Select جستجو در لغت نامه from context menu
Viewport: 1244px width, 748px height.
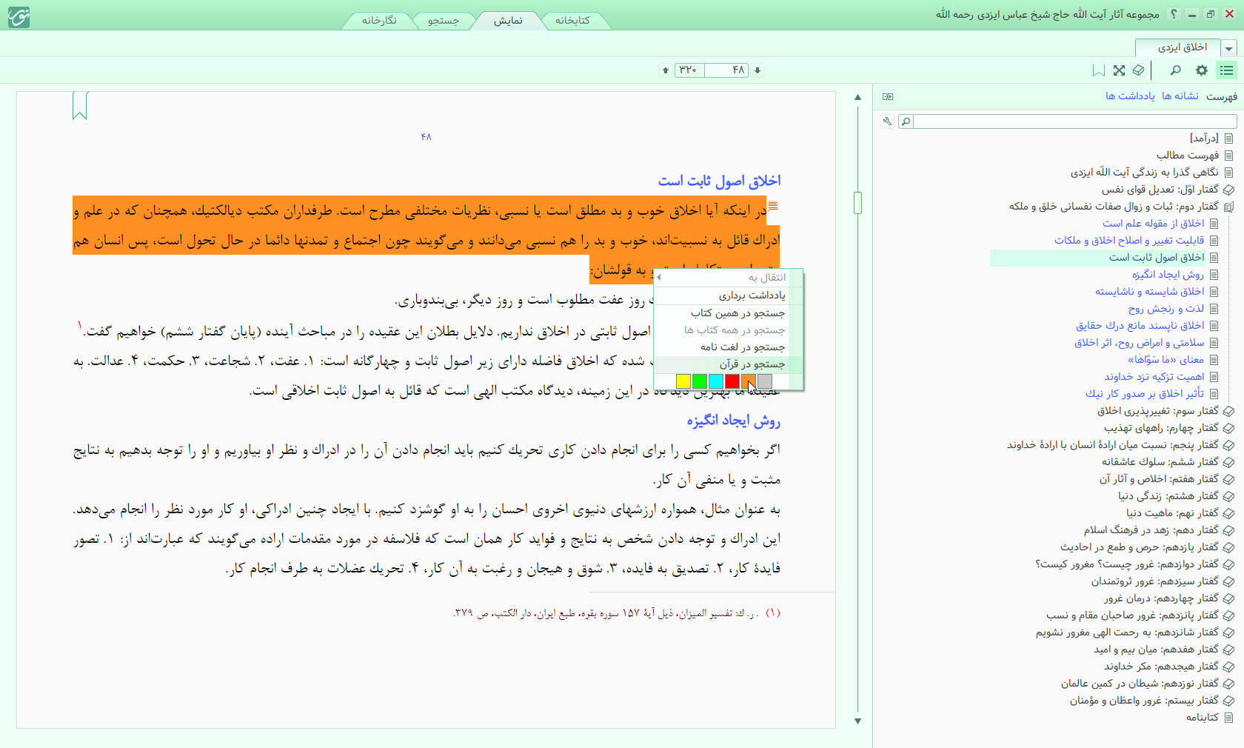742,347
